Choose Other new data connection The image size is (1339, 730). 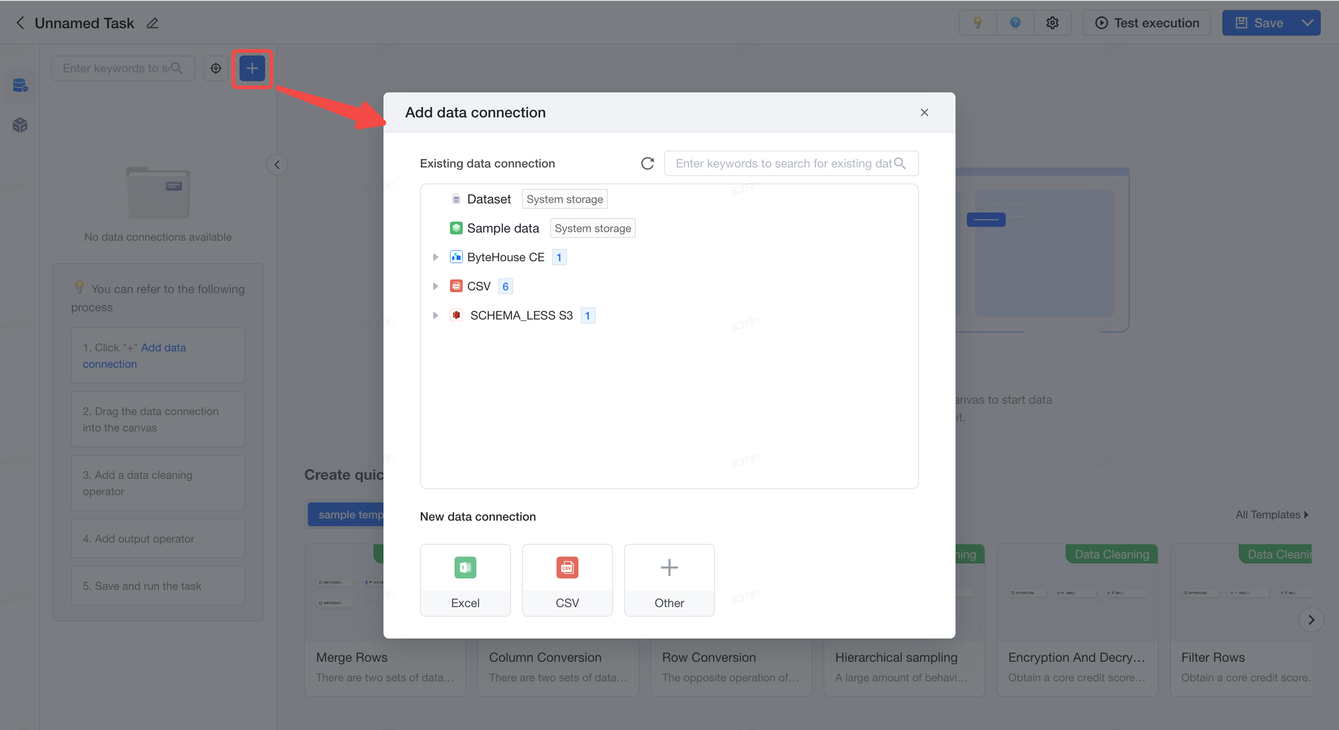click(x=669, y=580)
